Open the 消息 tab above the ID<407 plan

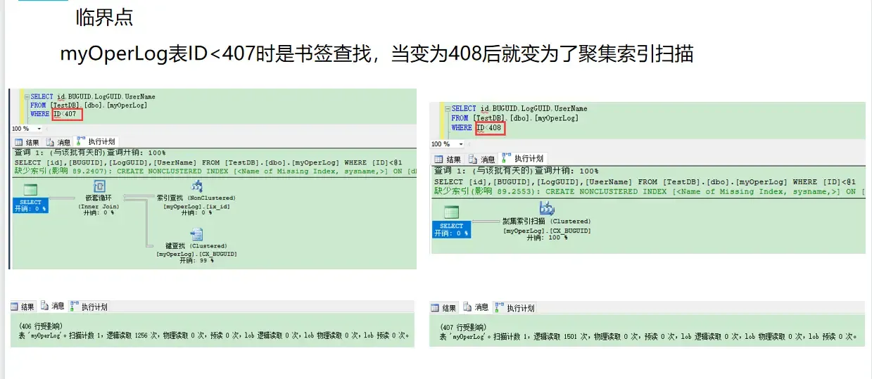tap(58, 142)
